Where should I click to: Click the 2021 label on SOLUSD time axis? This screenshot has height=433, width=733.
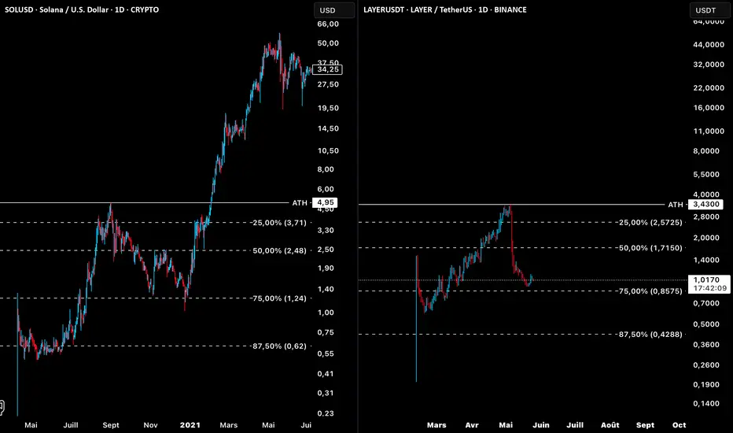point(190,425)
